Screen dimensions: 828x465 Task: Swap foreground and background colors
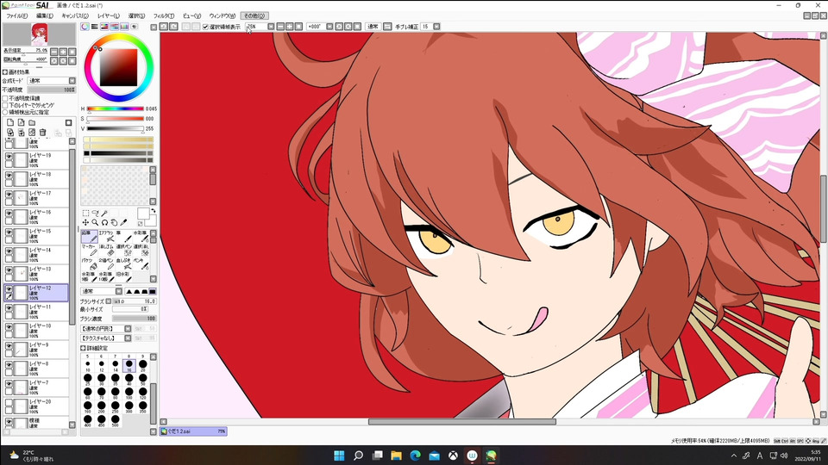click(x=154, y=211)
